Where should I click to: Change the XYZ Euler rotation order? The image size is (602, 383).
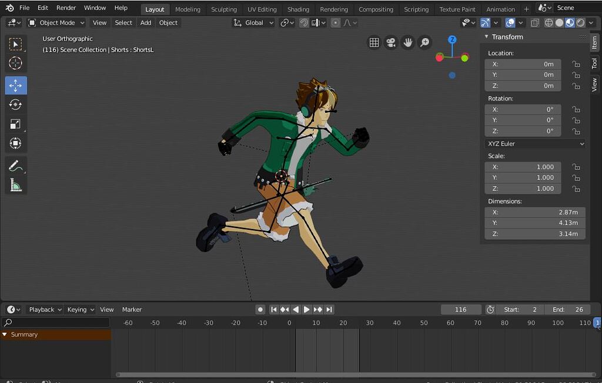pyautogui.click(x=534, y=143)
